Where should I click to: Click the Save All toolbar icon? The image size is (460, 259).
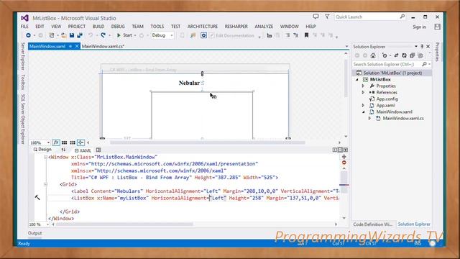(x=80, y=35)
